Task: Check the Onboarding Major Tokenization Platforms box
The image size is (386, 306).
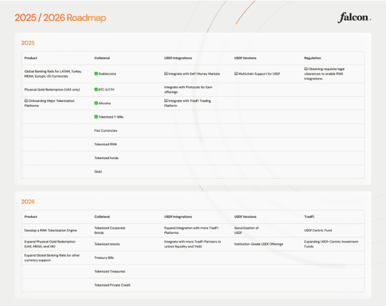Action: click(x=26, y=101)
